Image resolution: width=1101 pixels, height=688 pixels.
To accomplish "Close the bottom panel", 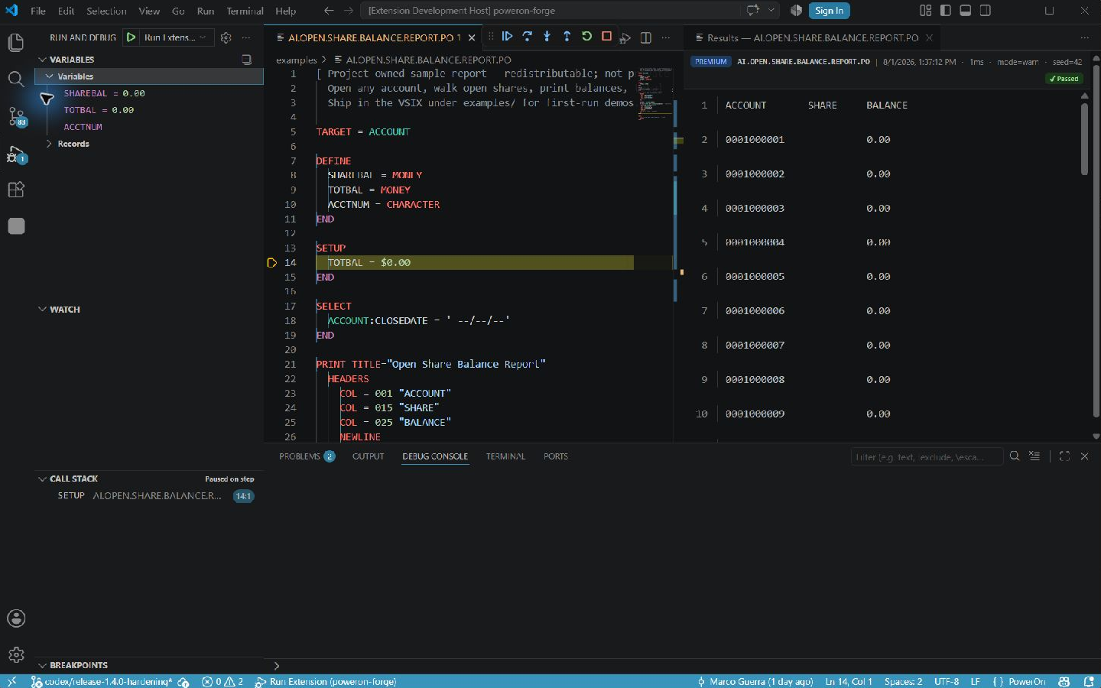I will pyautogui.click(x=1084, y=456).
